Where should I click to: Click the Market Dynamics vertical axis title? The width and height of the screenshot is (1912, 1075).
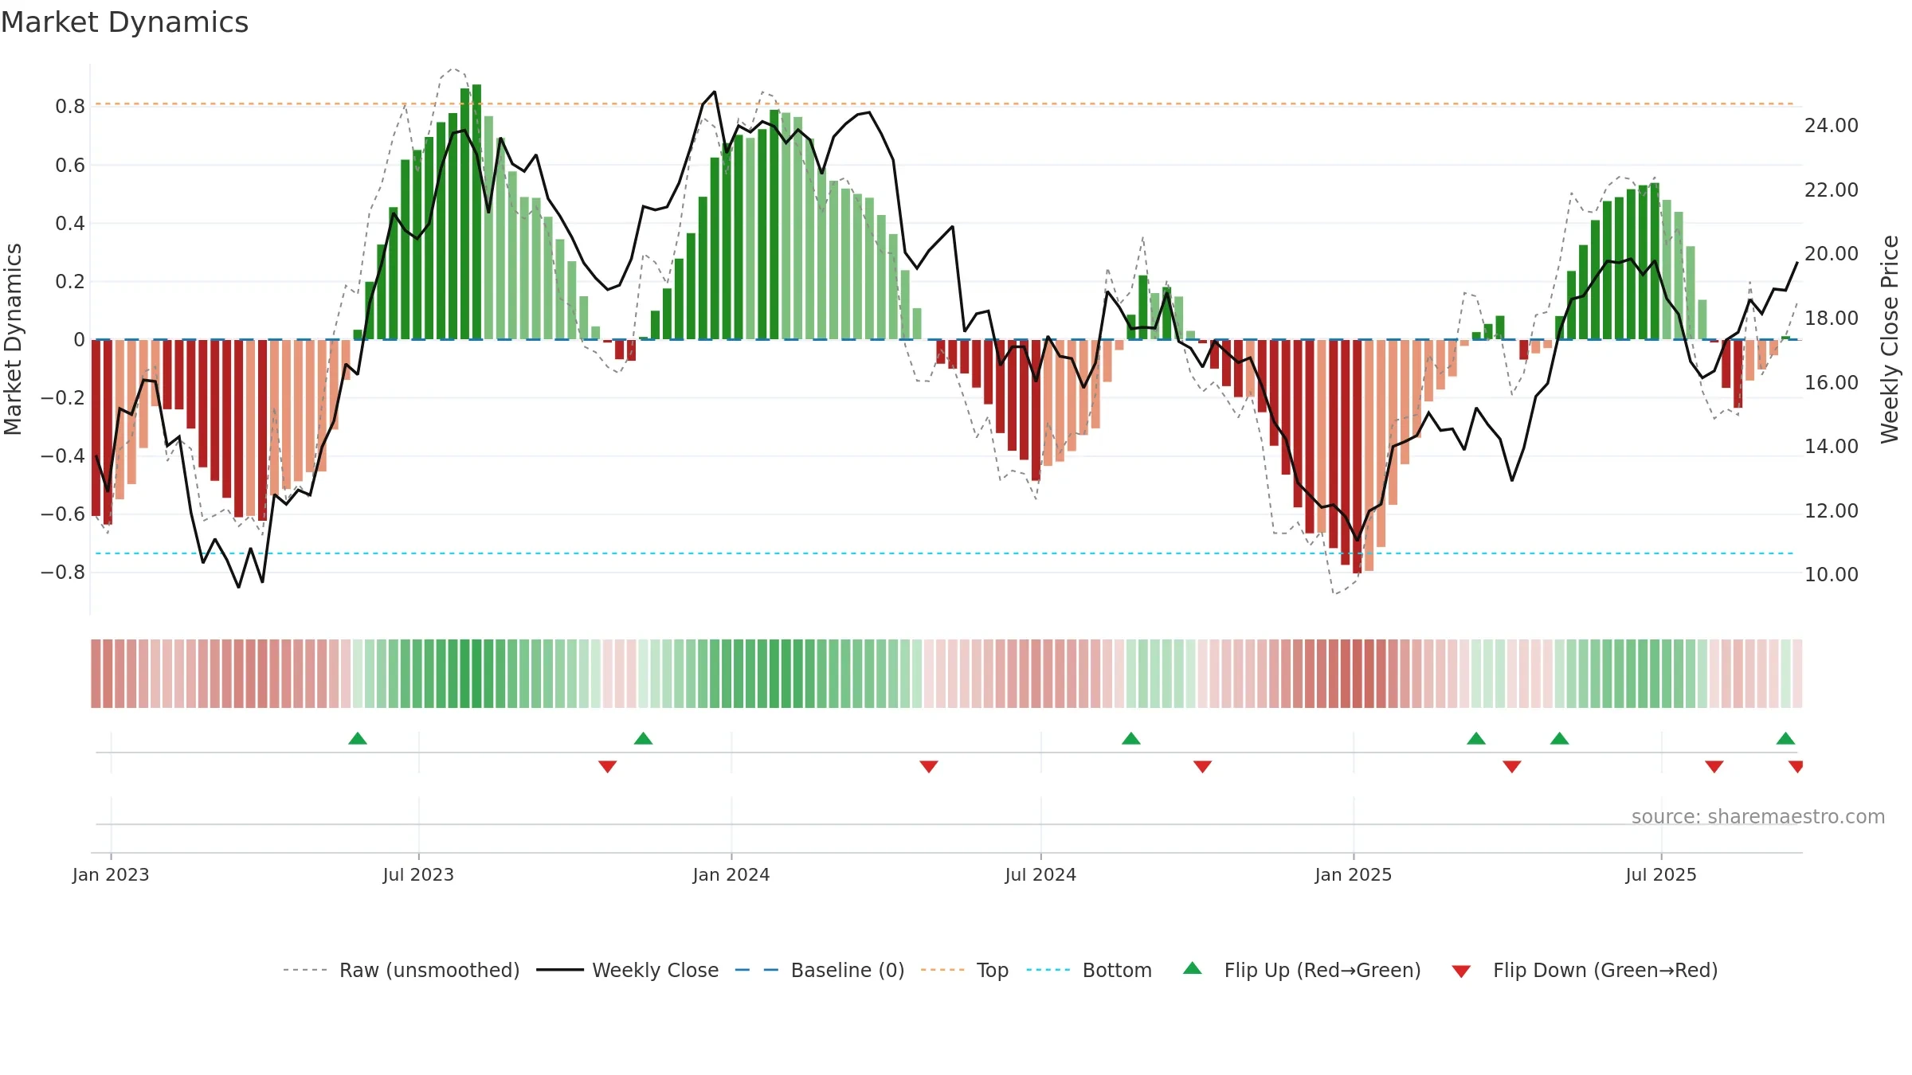(x=13, y=339)
